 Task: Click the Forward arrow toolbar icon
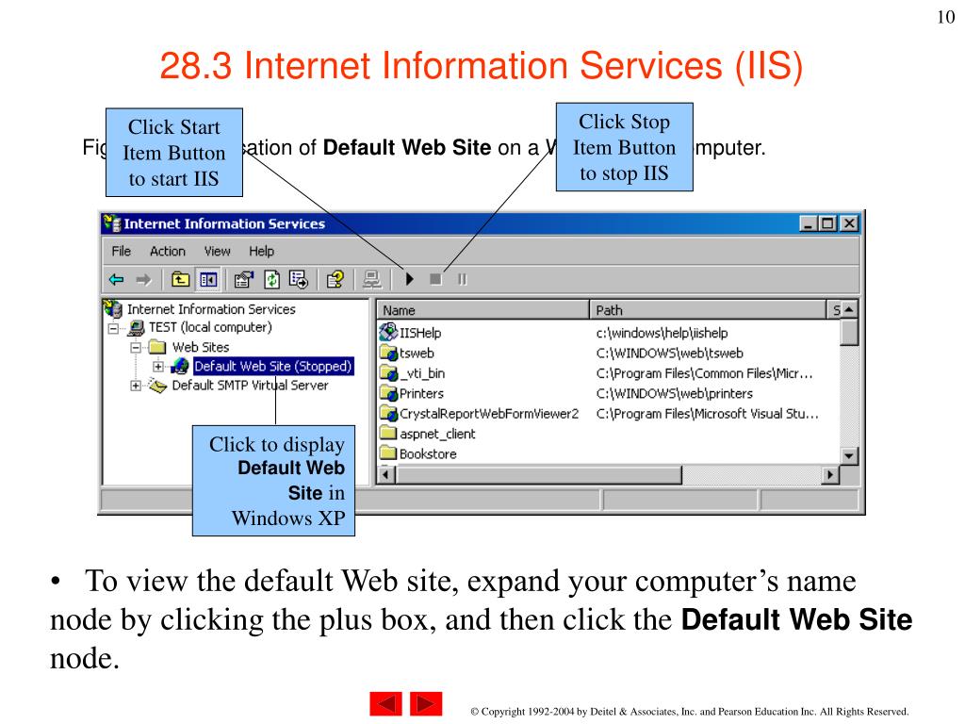click(143, 280)
